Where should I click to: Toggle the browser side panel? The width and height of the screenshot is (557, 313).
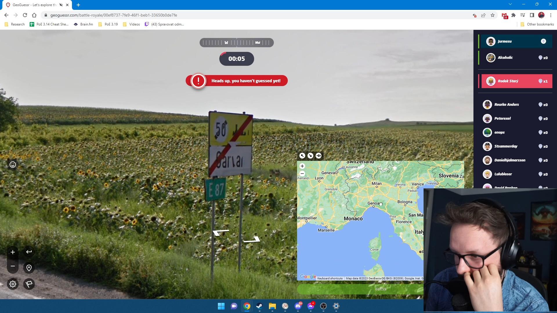532,15
